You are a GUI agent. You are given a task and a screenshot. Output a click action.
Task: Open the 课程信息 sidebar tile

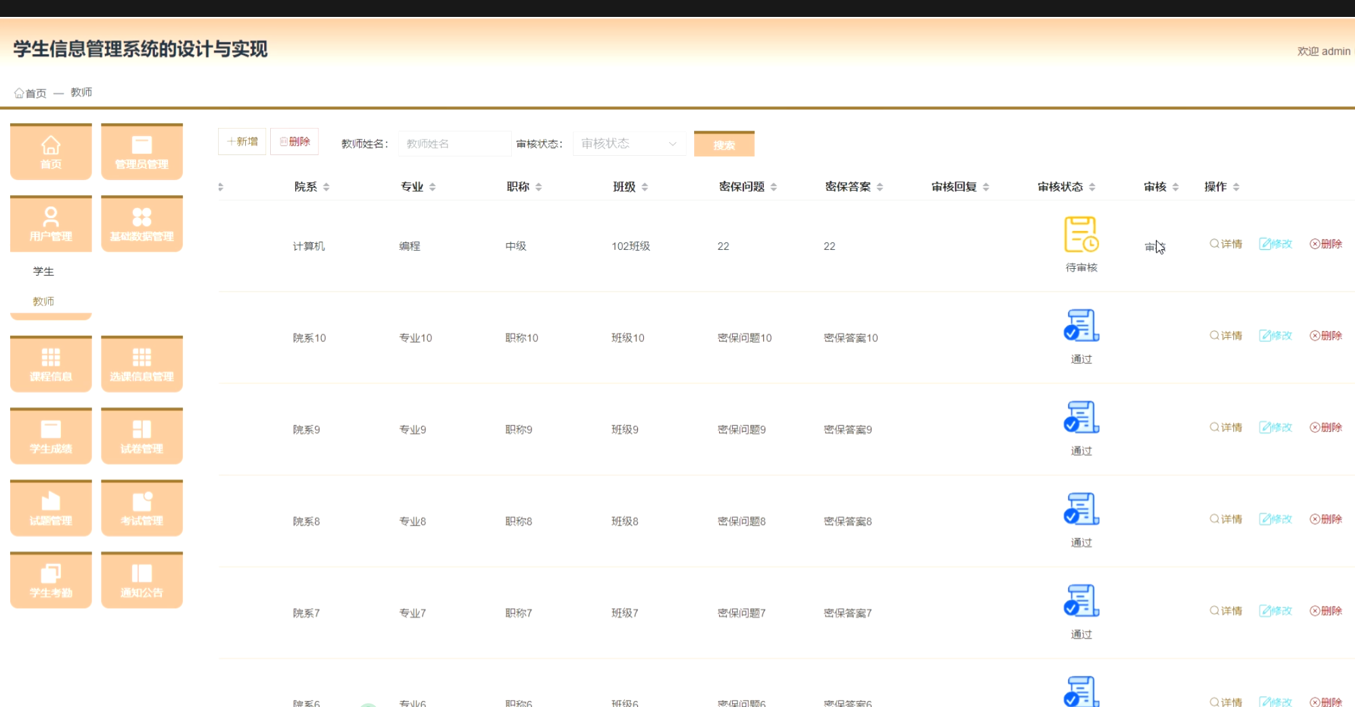coord(51,365)
